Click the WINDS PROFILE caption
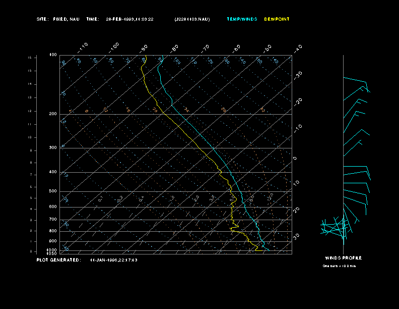Viewport: 399px width, 309px height. coord(343,258)
